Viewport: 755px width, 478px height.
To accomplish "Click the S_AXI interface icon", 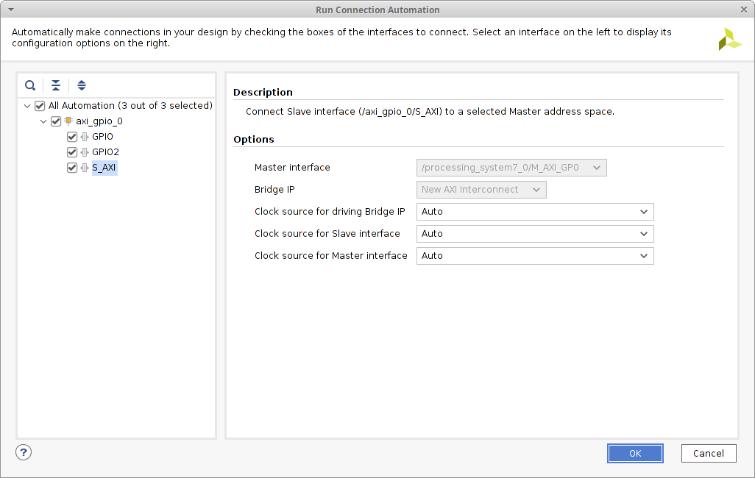I will (x=84, y=168).
